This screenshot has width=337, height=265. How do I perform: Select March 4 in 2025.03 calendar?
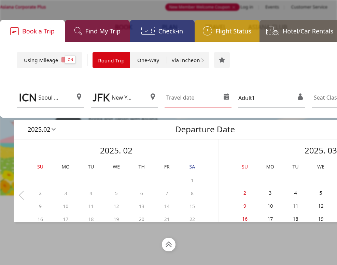(296, 193)
